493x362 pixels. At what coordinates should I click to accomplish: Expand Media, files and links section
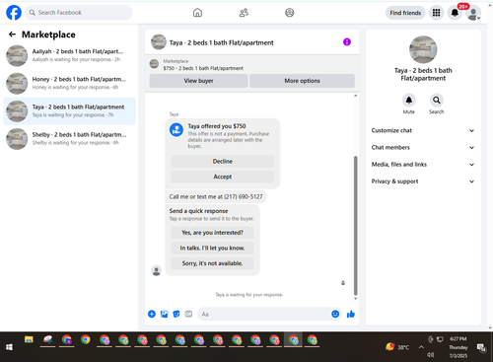423,165
